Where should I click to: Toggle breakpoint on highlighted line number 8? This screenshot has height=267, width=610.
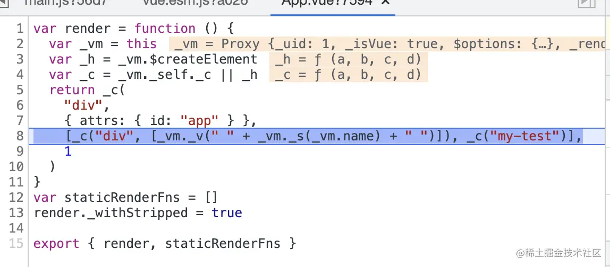(x=20, y=136)
